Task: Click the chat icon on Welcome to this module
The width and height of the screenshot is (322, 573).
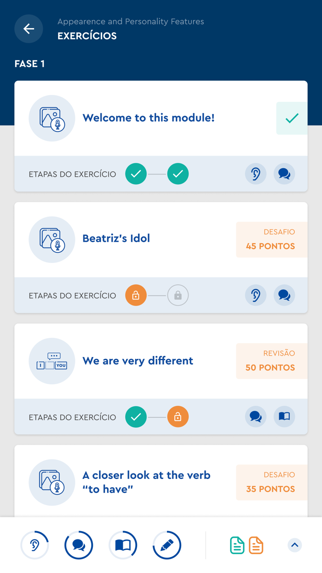Action: [284, 174]
